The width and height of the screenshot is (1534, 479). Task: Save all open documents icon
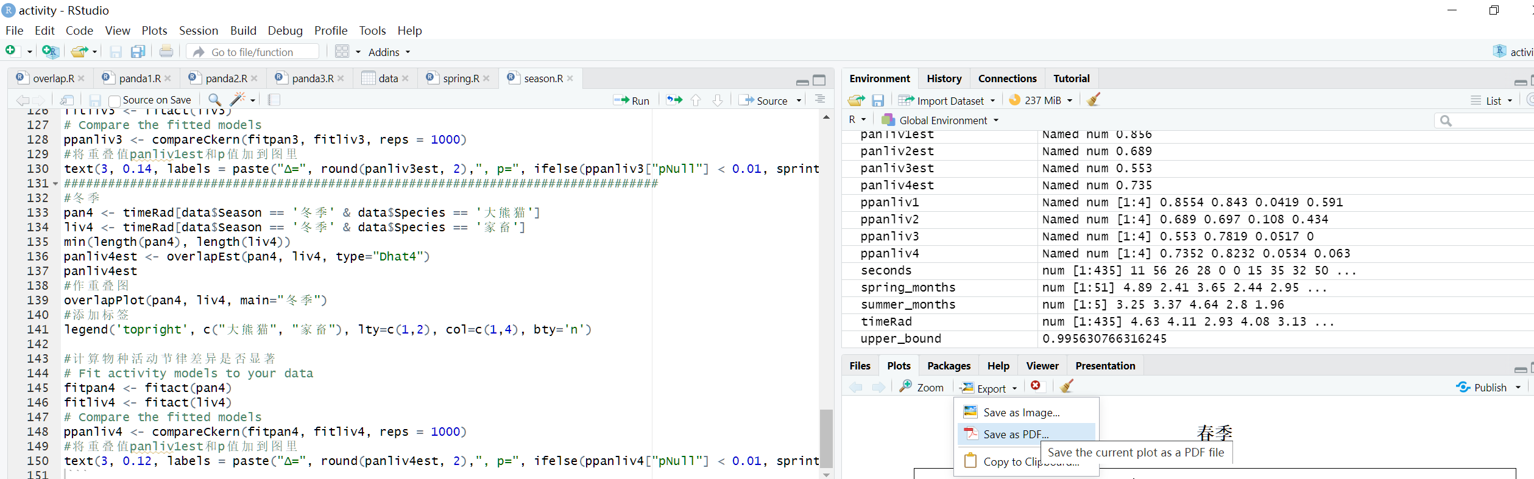(x=138, y=52)
